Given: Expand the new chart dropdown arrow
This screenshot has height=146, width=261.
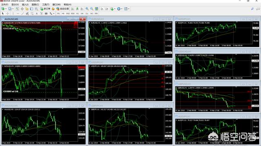Looking at the screenshot, I should [6, 9].
